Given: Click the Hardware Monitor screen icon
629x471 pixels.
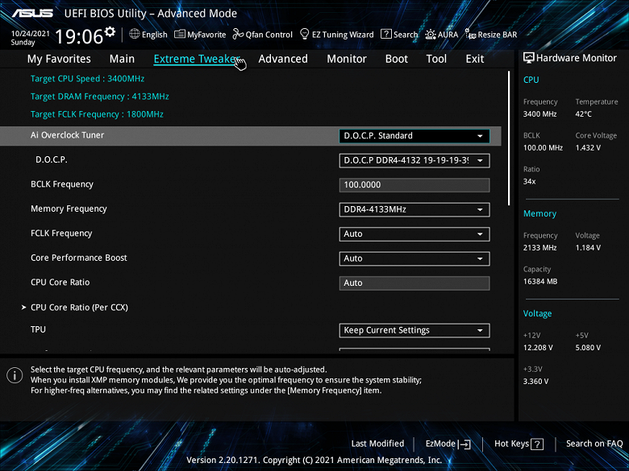Looking at the screenshot, I should coord(529,58).
